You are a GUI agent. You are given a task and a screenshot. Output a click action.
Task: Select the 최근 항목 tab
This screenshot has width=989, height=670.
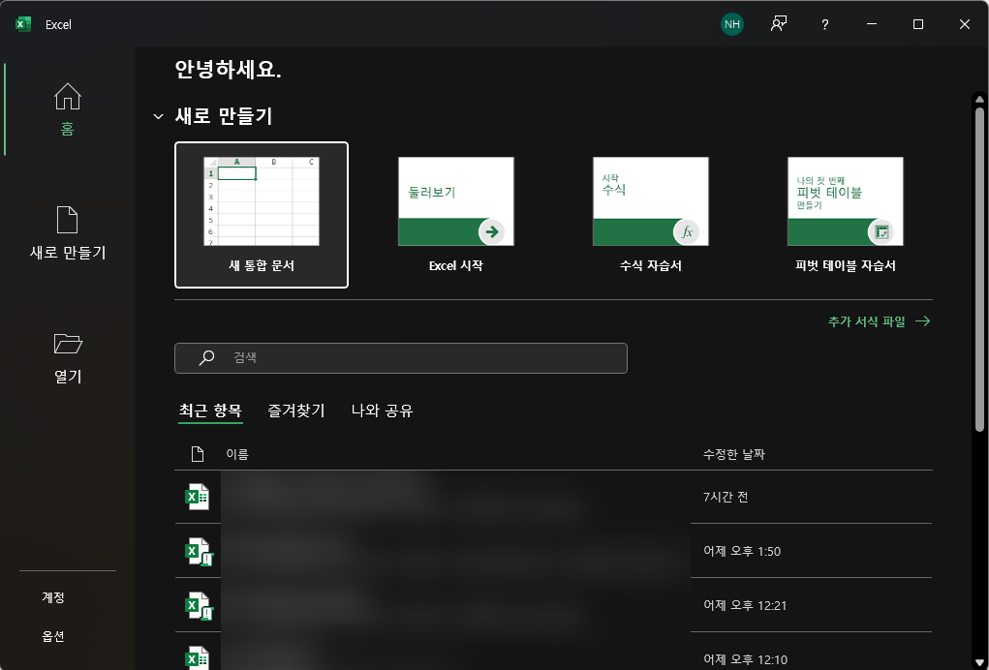click(x=211, y=411)
